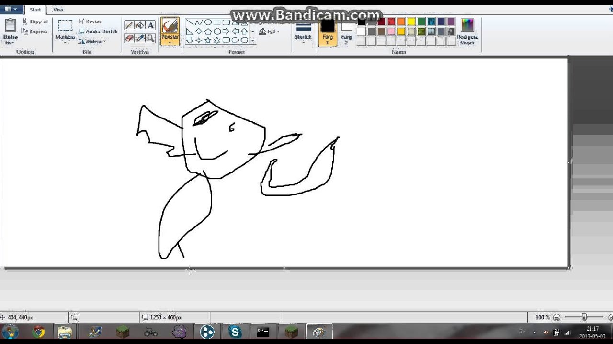Click the Penslar brushes button
Image resolution: width=613 pixels, height=344 pixels.
[x=170, y=32]
